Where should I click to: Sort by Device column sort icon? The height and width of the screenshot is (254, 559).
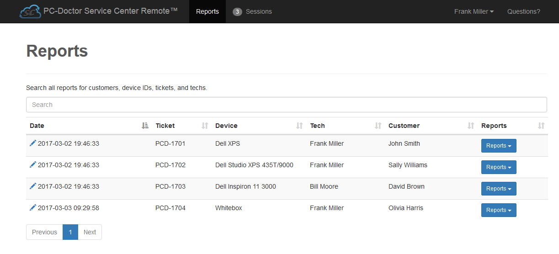(x=300, y=126)
